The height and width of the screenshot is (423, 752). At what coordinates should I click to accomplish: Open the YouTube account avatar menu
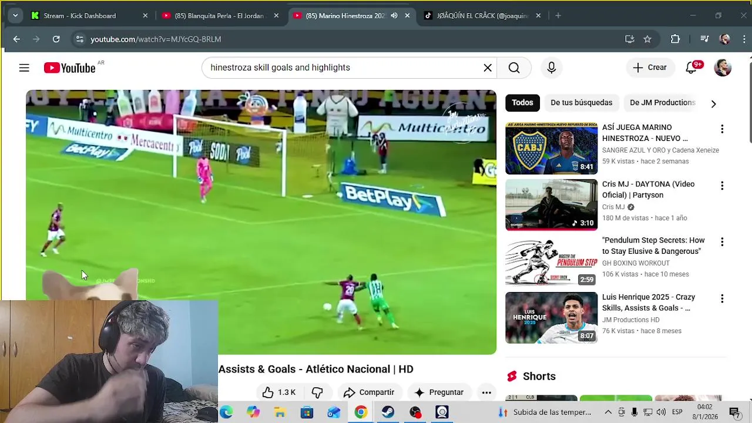click(723, 68)
